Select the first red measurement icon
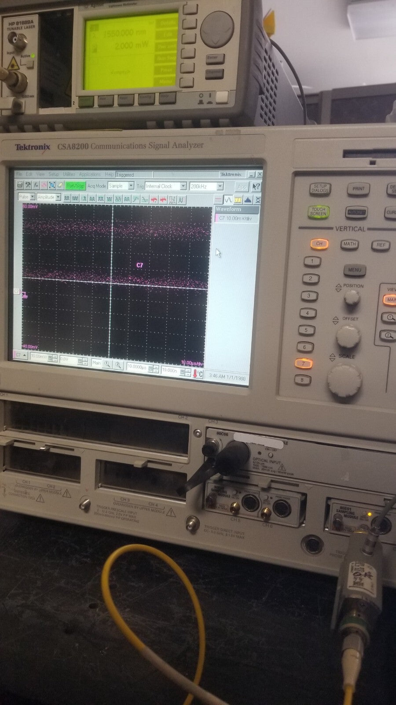396x705 pixels. [x=153, y=200]
